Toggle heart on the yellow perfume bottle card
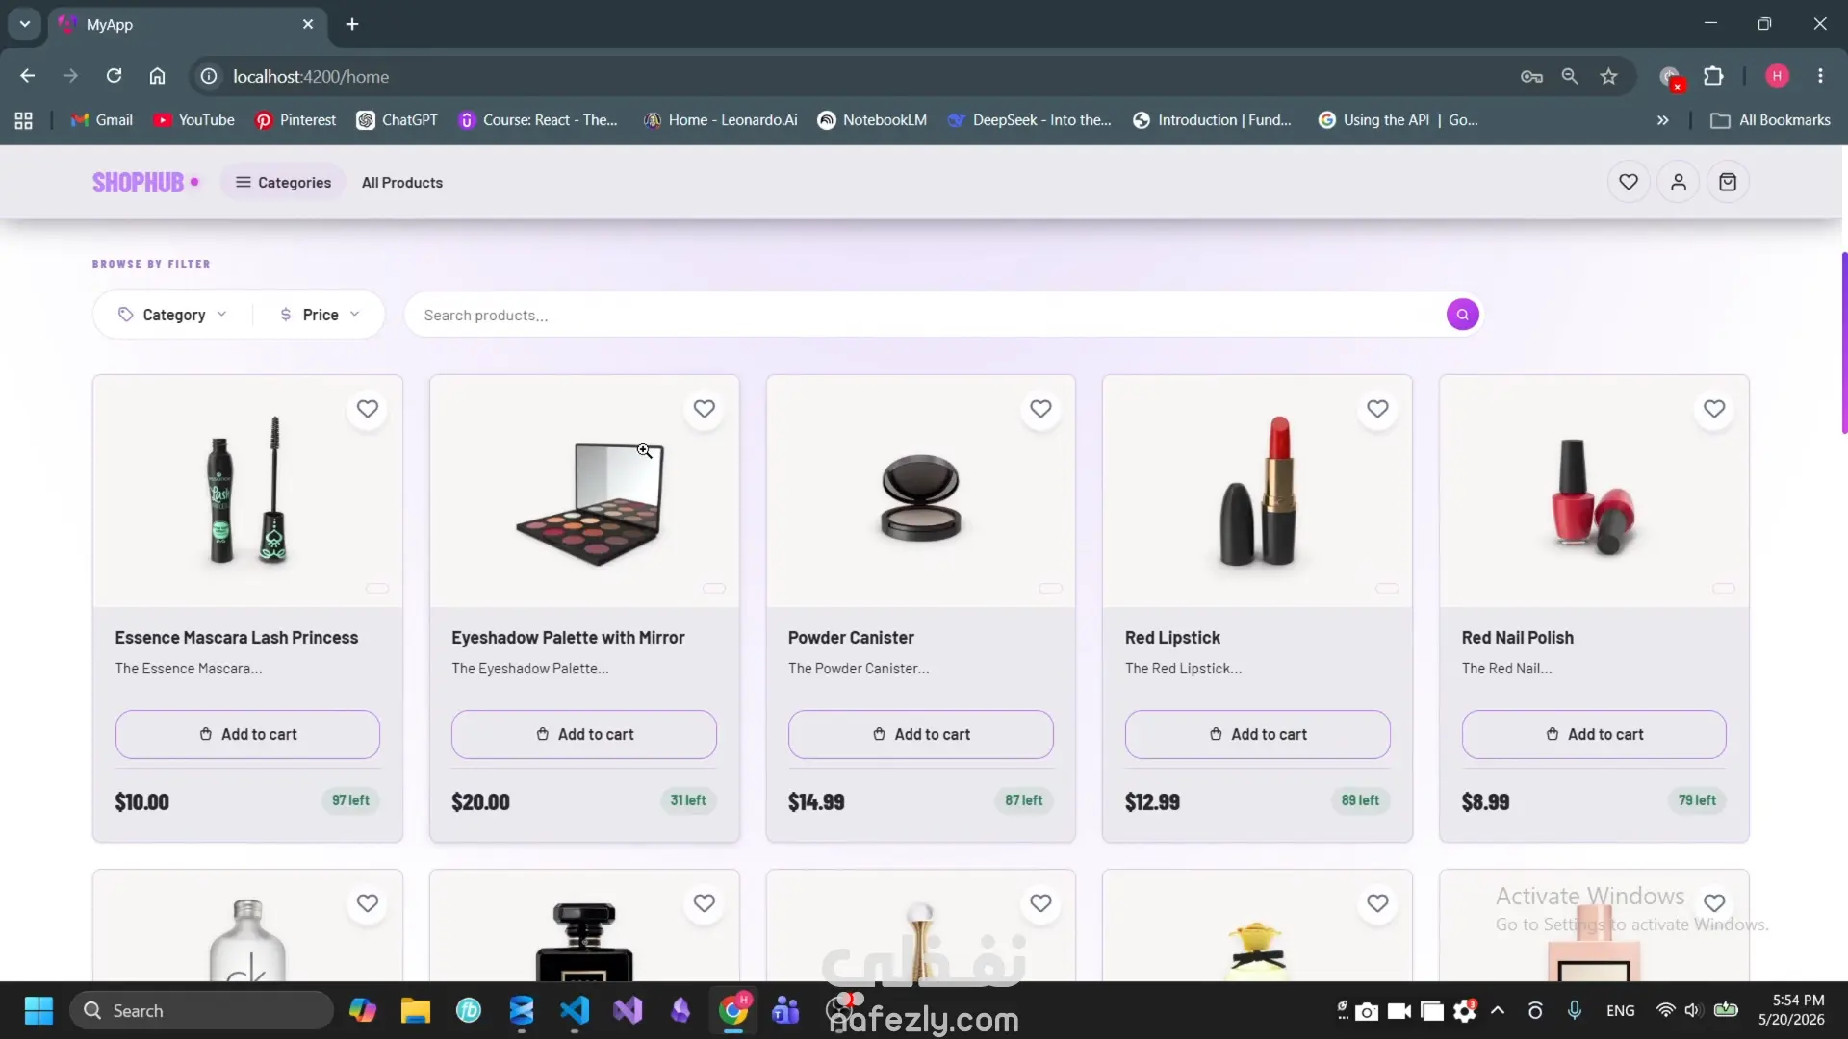This screenshot has width=1848, height=1039. coord(1377,903)
